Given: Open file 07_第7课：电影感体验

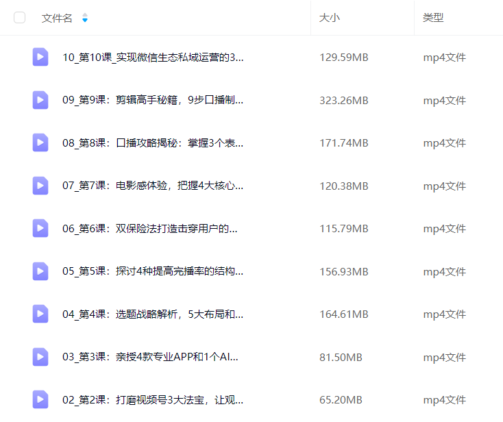Looking at the screenshot, I should [153, 186].
